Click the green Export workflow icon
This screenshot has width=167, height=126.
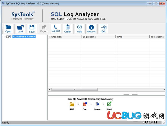click(109, 104)
